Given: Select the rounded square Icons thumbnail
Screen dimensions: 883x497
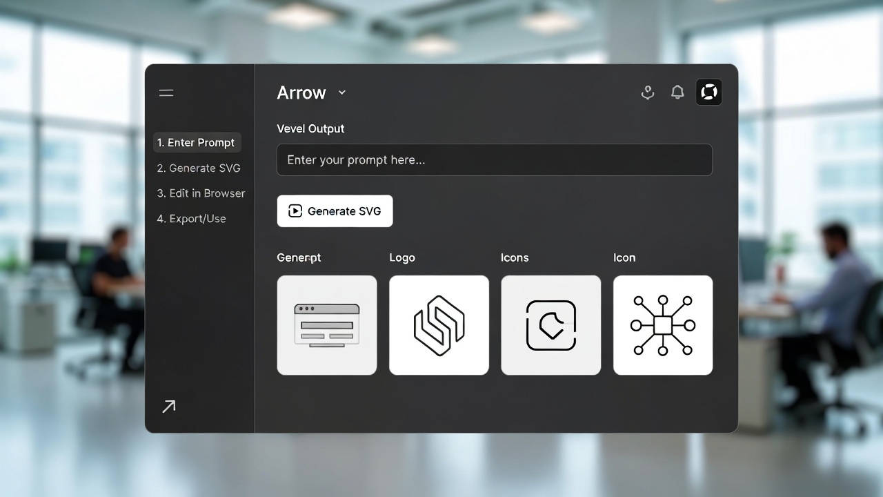Looking at the screenshot, I should tap(550, 324).
